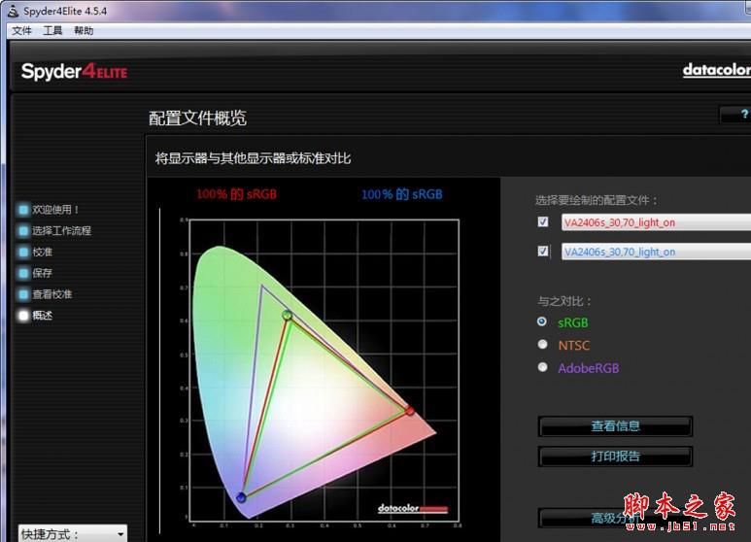Click the blue vertex marker on gamut chart
Viewport: 751px width, 542px height.
(241, 498)
